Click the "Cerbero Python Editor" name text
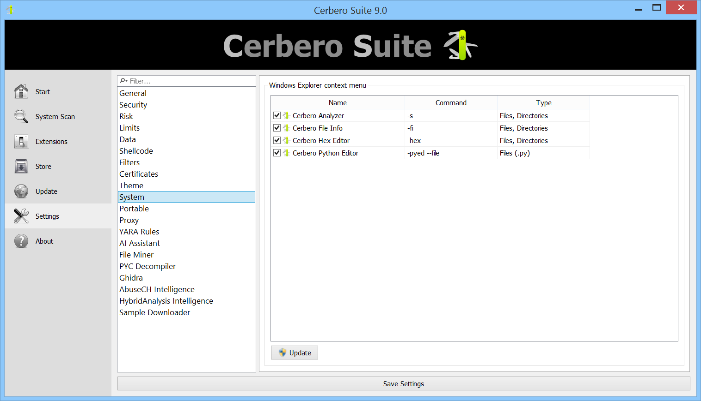This screenshot has width=701, height=401. pos(326,153)
